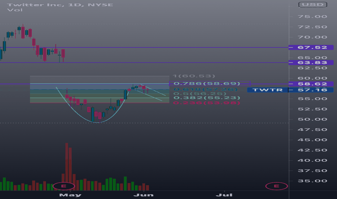Select the 0.786(58.69) Fibonacci level label

tap(207, 84)
